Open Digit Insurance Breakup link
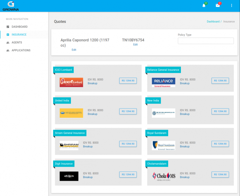The image size is (240, 196). pyautogui.click(x=88, y=177)
